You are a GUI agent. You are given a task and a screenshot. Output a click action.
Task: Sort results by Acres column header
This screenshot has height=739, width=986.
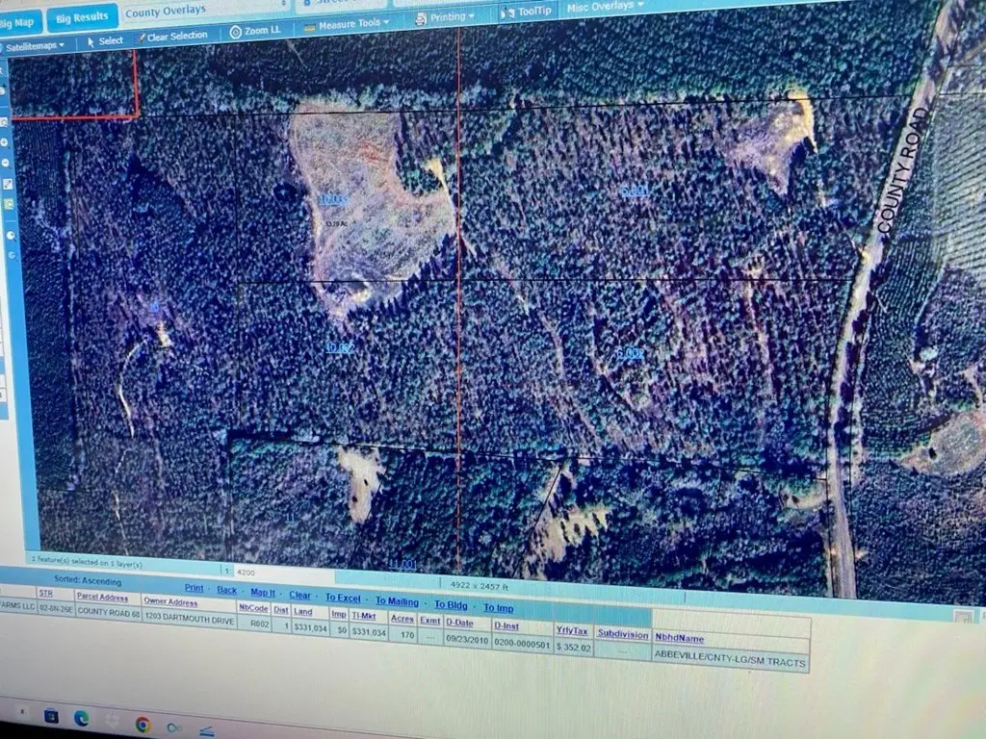coord(402,619)
